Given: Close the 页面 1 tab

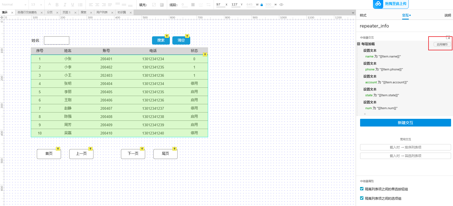Looking at the screenshot, I should [x=75, y=13].
